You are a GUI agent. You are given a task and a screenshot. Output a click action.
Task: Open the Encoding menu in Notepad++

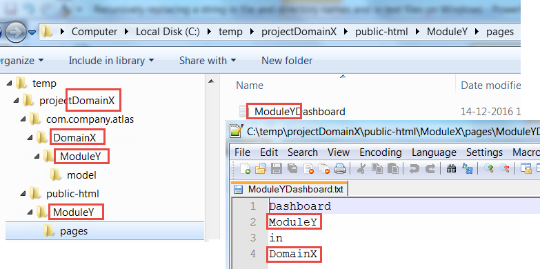pyautogui.click(x=381, y=152)
